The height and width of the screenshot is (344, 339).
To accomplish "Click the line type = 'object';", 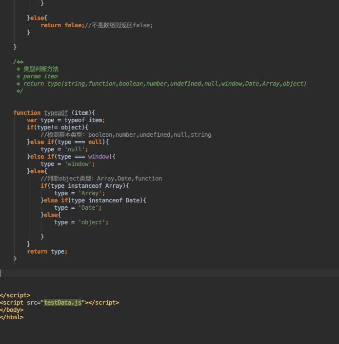I will click(81, 222).
